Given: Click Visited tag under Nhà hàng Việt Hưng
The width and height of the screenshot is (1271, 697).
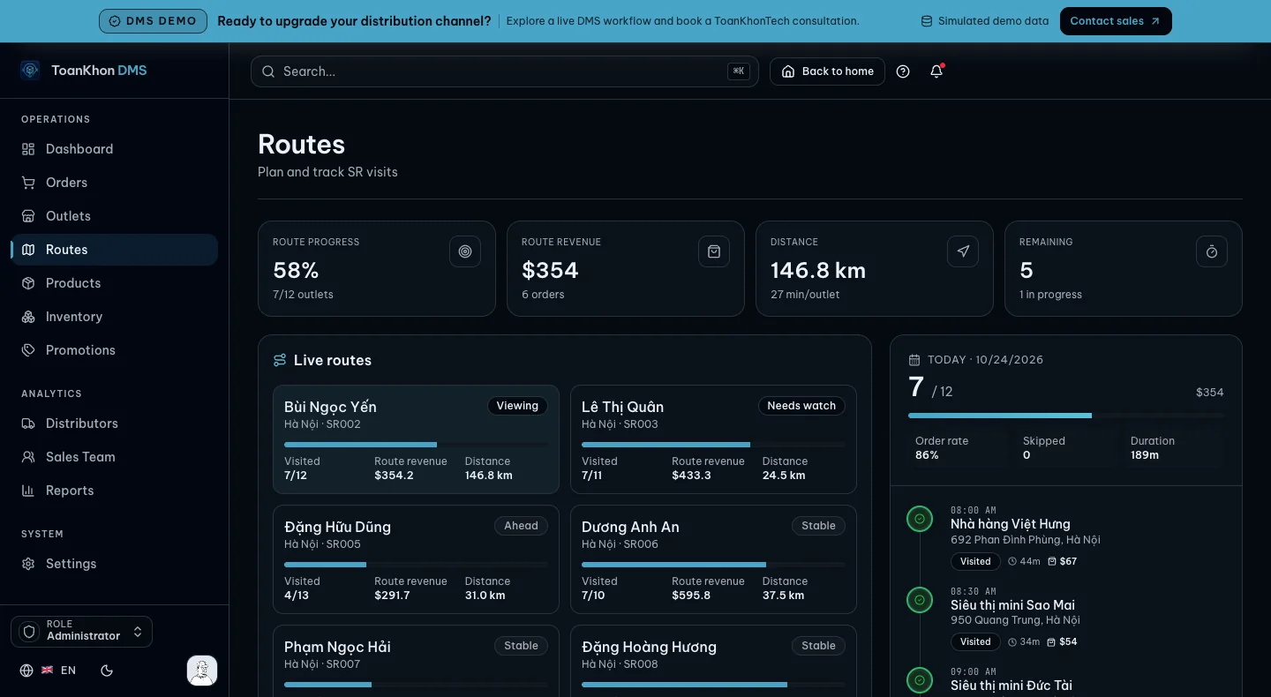Looking at the screenshot, I should pyautogui.click(x=975, y=561).
